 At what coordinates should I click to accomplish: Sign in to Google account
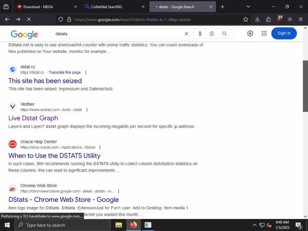pos(284,33)
